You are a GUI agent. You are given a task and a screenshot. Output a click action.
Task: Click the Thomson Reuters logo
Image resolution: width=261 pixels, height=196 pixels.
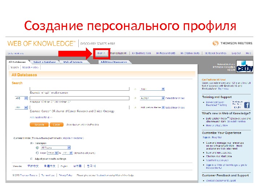pos(232,43)
